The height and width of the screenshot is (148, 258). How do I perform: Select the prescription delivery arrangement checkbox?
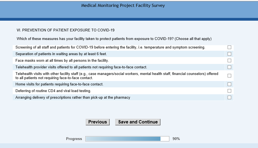[x=229, y=98]
